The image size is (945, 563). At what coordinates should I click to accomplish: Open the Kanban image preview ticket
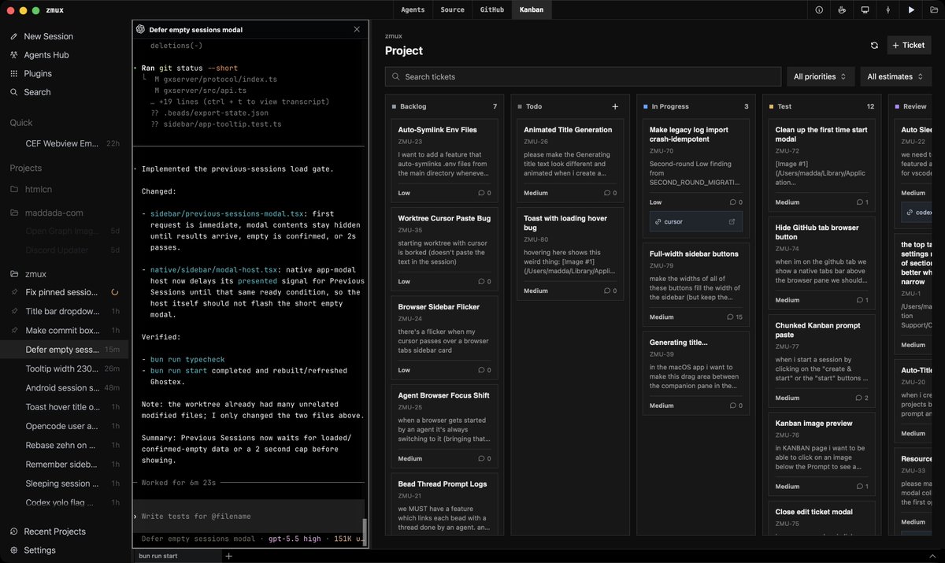(821, 454)
